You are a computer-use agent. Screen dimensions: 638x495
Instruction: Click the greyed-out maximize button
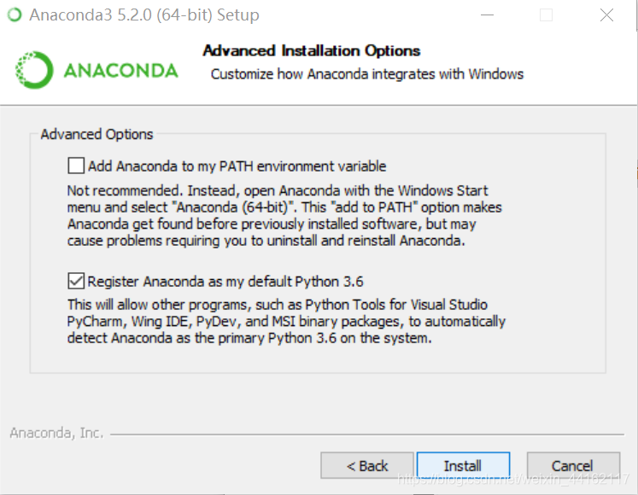pos(546,15)
